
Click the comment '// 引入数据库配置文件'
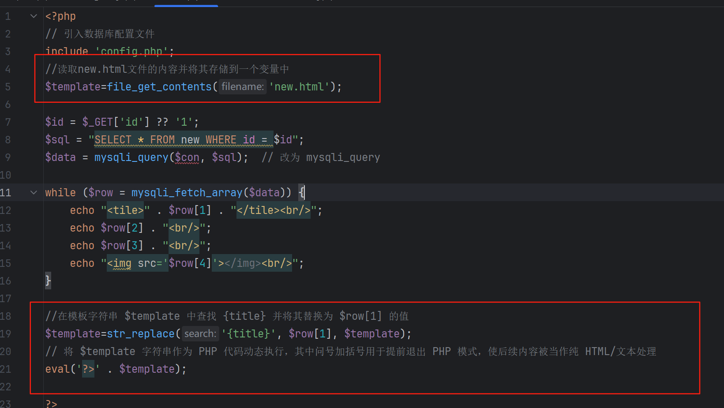(x=100, y=34)
